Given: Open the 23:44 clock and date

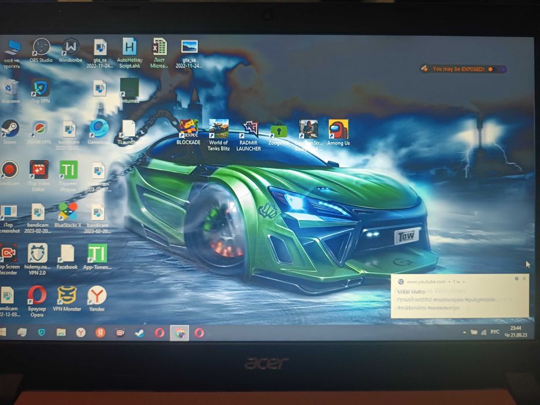Looking at the screenshot, I should [x=516, y=332].
